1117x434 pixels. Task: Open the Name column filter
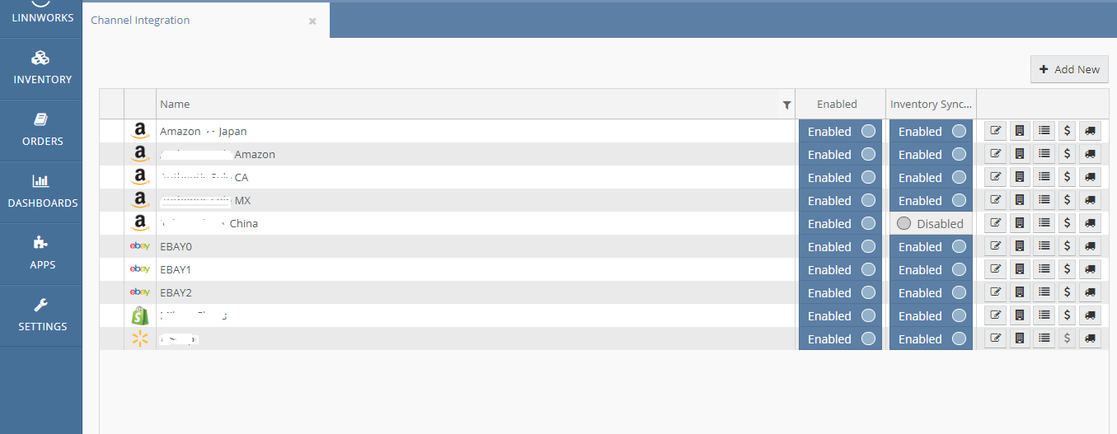(786, 105)
